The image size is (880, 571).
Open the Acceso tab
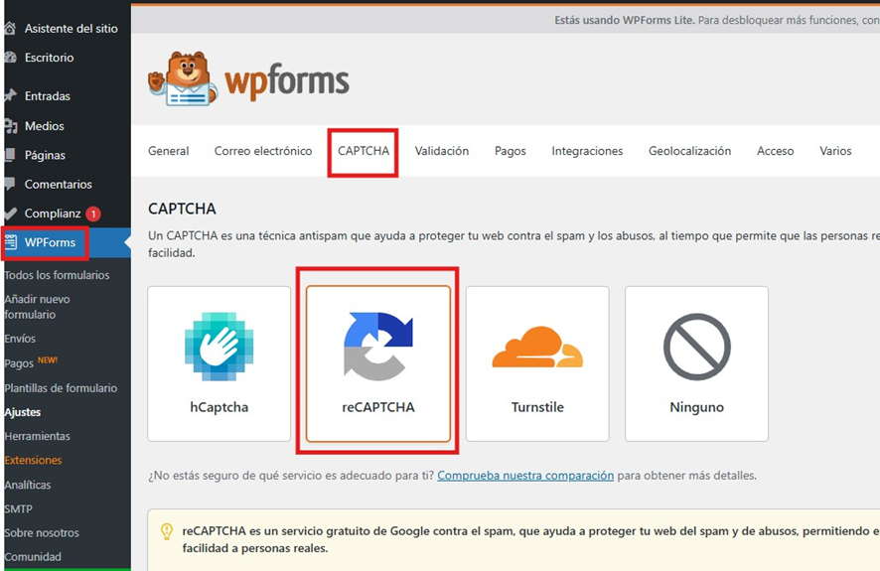click(775, 151)
